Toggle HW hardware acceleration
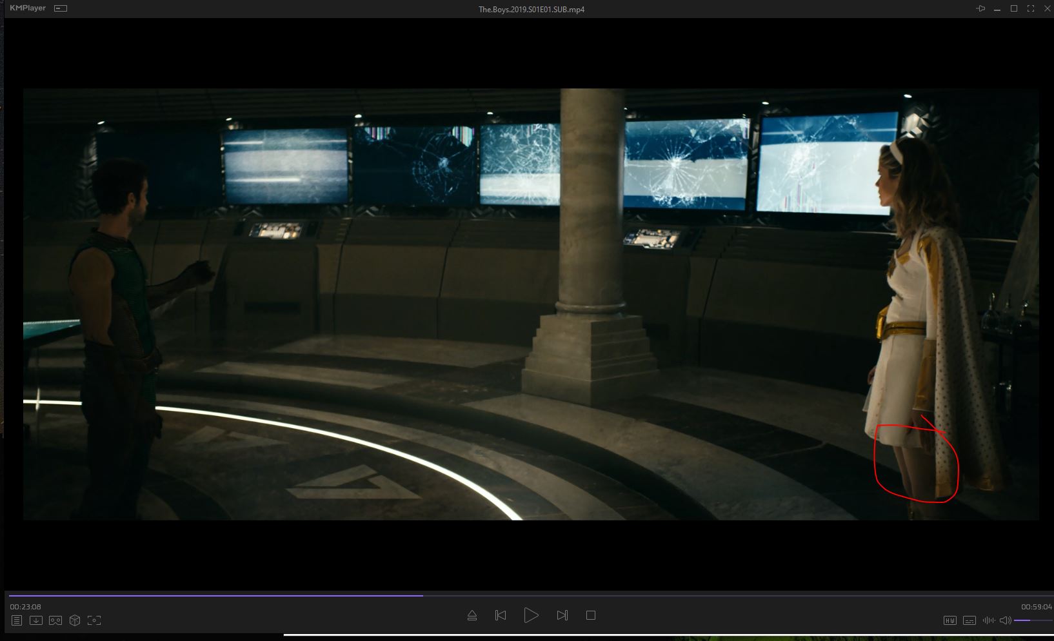The image size is (1054, 641). coord(950,620)
